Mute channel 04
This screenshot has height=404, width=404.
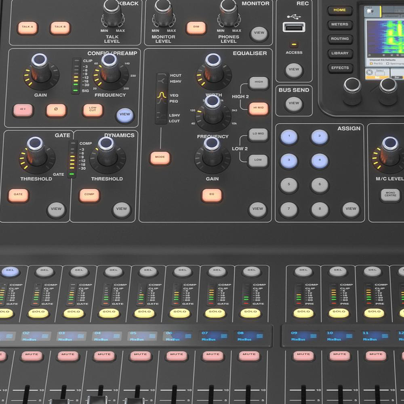104,356
